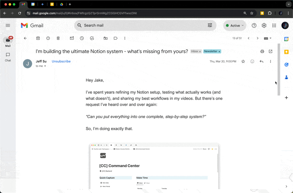Reload the page in Chrome
This screenshot has height=193, width=293.
click(20, 13)
